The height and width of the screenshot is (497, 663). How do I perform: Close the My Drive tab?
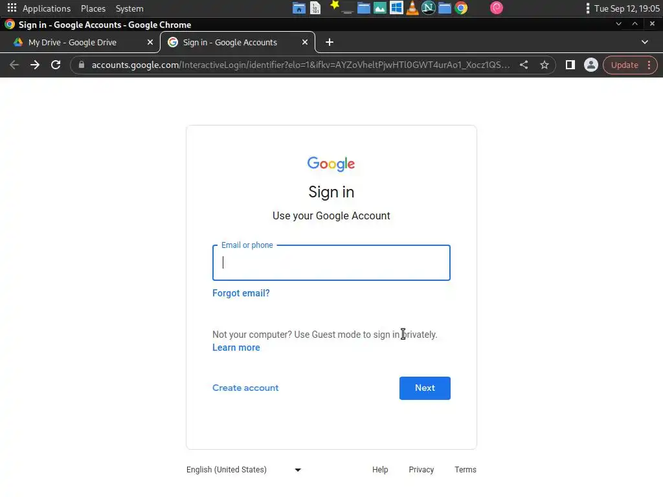coord(150,42)
